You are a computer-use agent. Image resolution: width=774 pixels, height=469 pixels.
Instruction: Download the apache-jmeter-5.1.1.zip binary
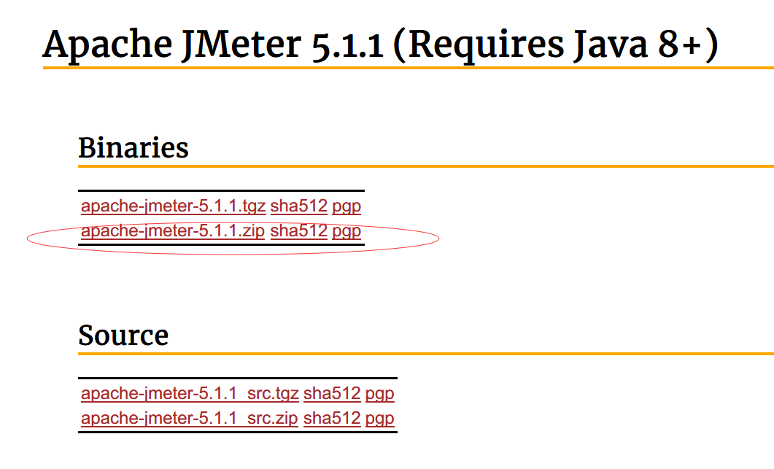[172, 231]
